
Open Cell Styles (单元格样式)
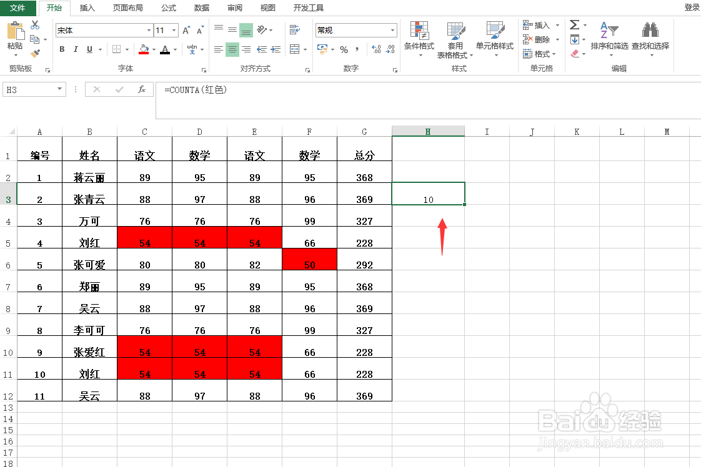click(495, 39)
